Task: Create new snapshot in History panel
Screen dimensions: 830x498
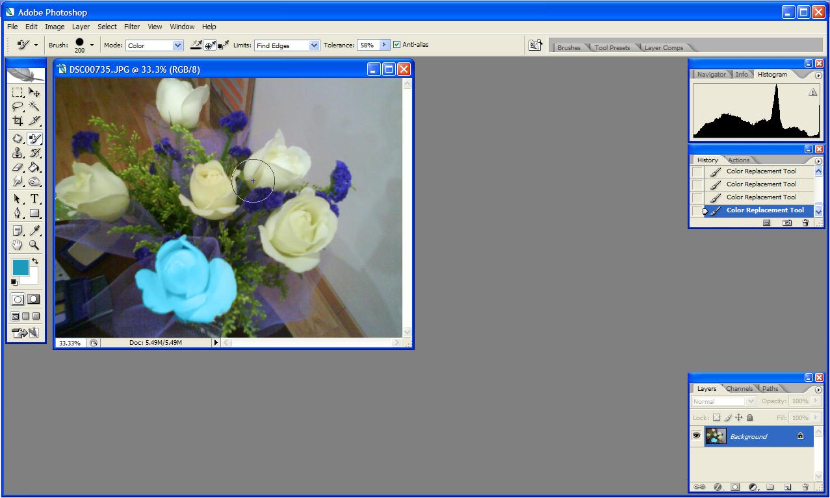Action: (787, 223)
